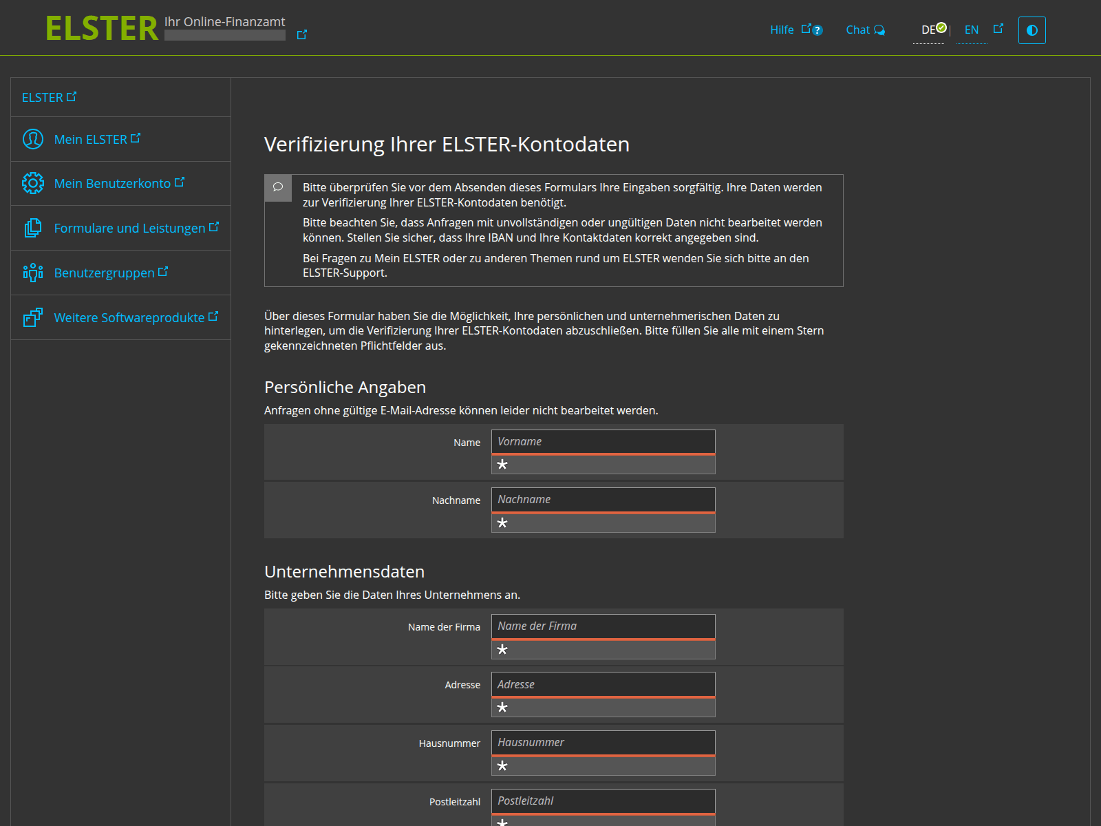Click the heading Verifizierung Ihrer ELSTER-Kontodaten
Screen dimensions: 1101x826
coord(447,145)
